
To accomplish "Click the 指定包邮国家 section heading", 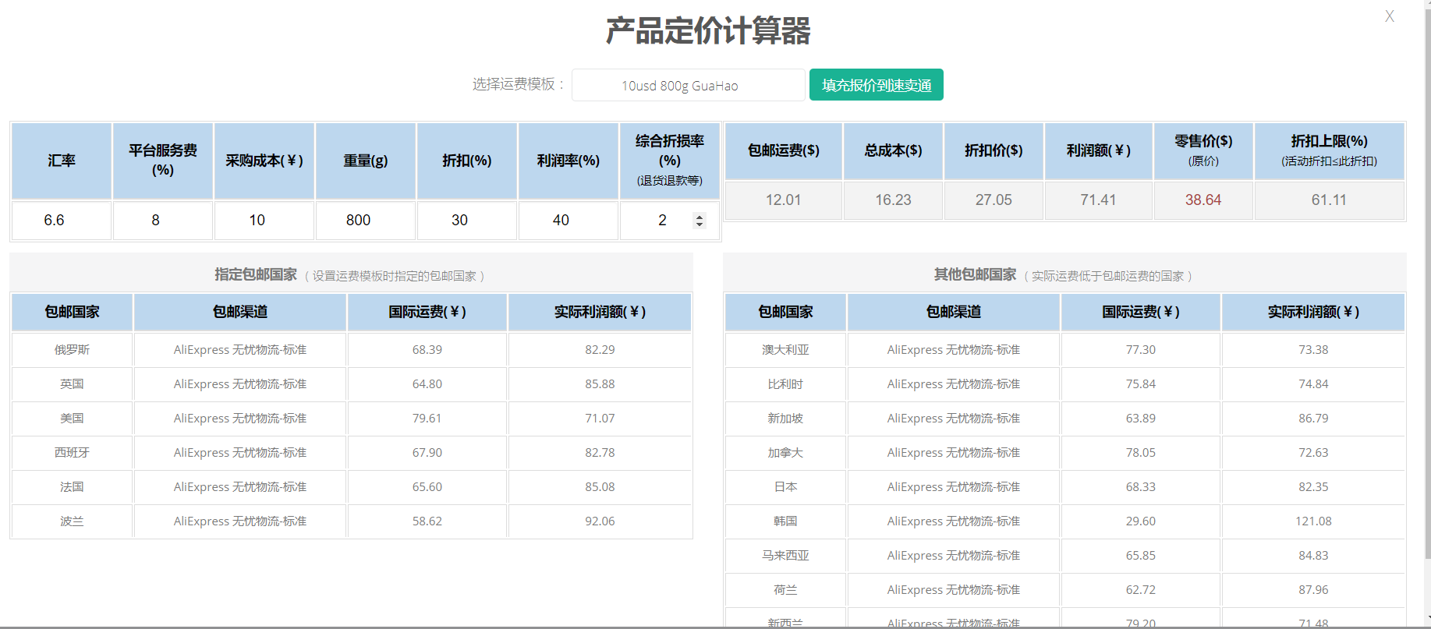I will 256,274.
